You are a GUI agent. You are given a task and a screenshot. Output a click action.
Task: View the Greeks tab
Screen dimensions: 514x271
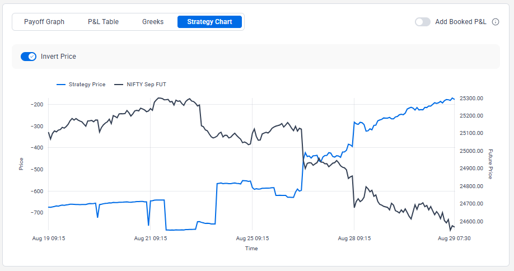(153, 22)
